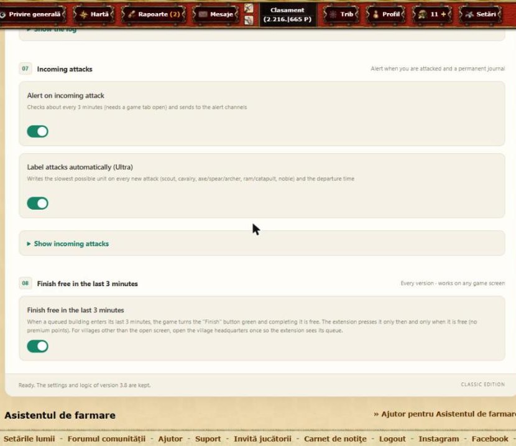Screen dimensions: 516x446
Task: Click the 'Alert on incoming attack' card title
Action: tap(65, 95)
